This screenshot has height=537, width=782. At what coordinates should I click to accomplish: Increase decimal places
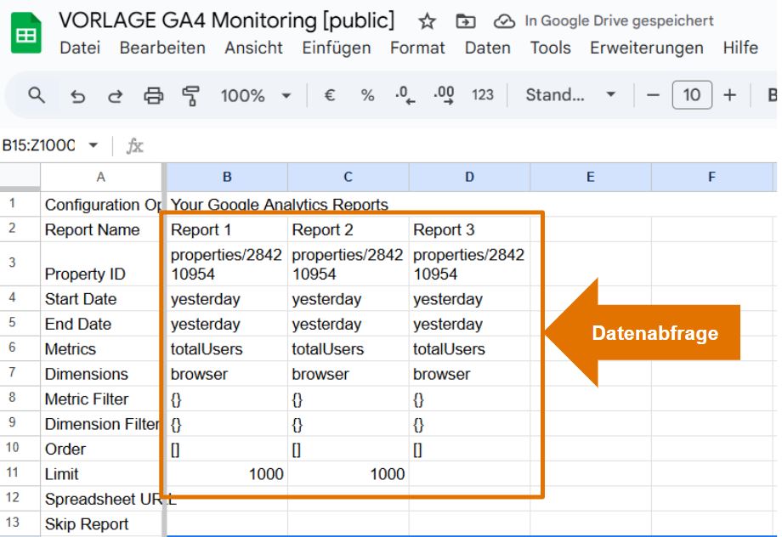(443, 95)
